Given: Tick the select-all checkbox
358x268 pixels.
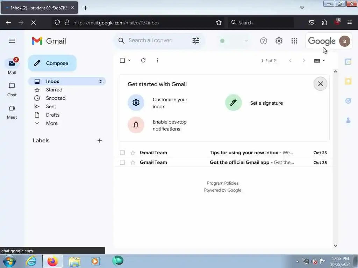Looking at the screenshot, I should [x=122, y=60].
